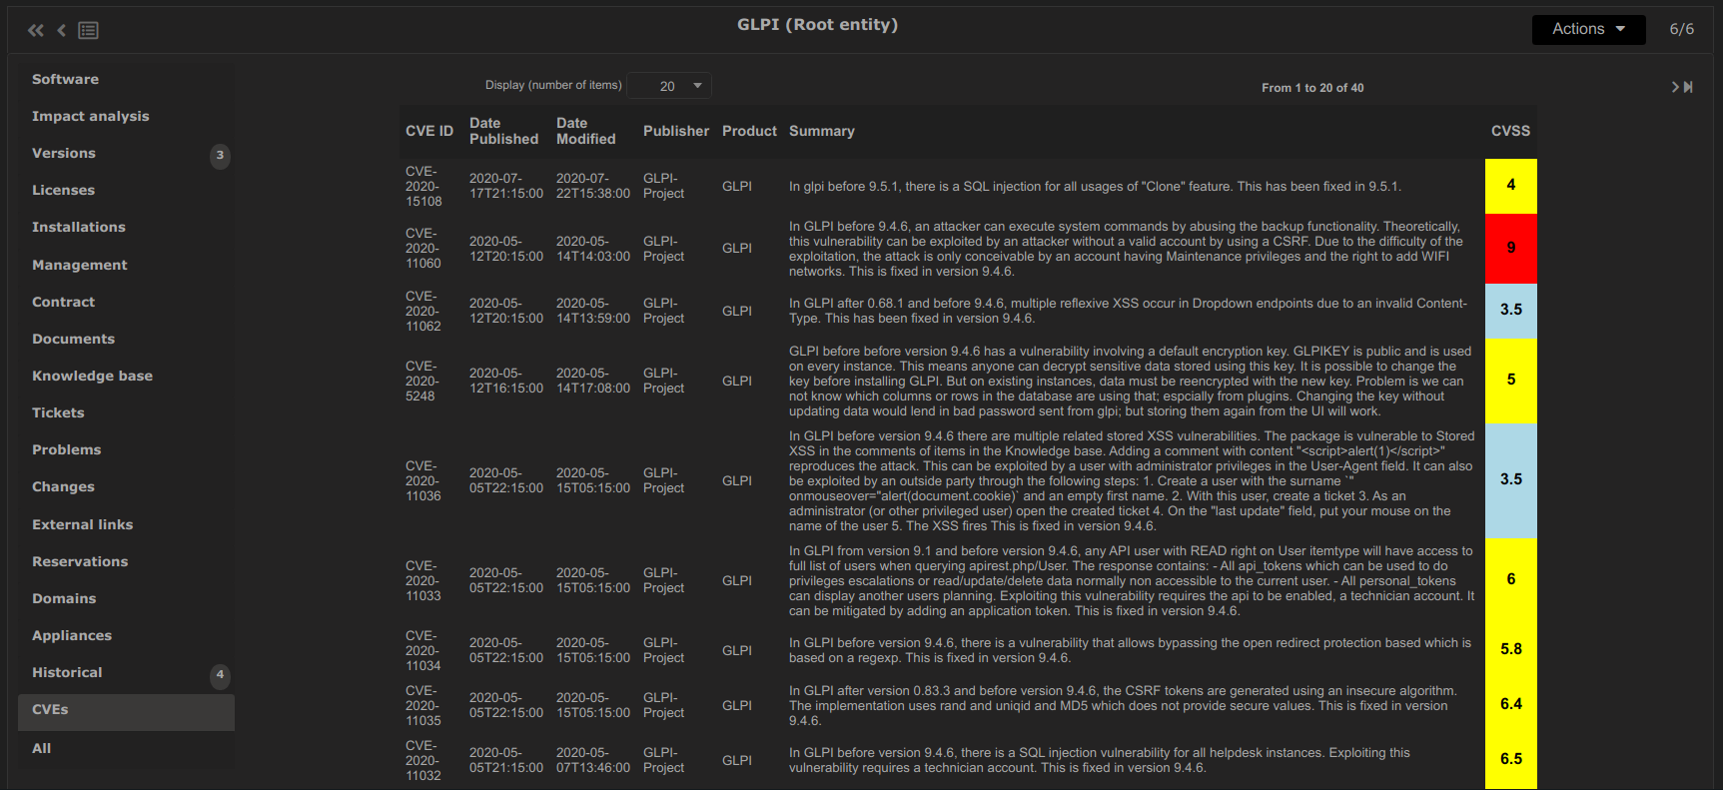Image resolution: width=1723 pixels, height=790 pixels.
Task: Open the display items count dropdown
Action: (x=669, y=86)
